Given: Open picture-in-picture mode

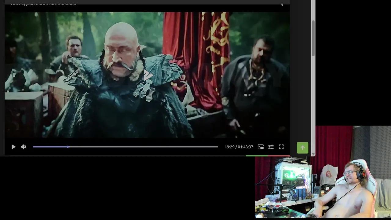Looking at the screenshot, I should (x=261, y=147).
